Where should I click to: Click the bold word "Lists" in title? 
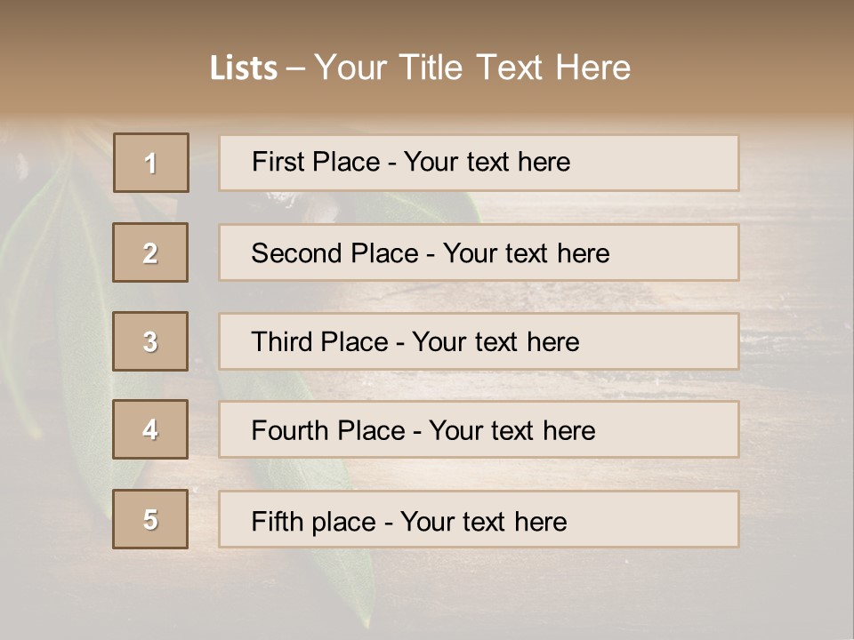244,68
